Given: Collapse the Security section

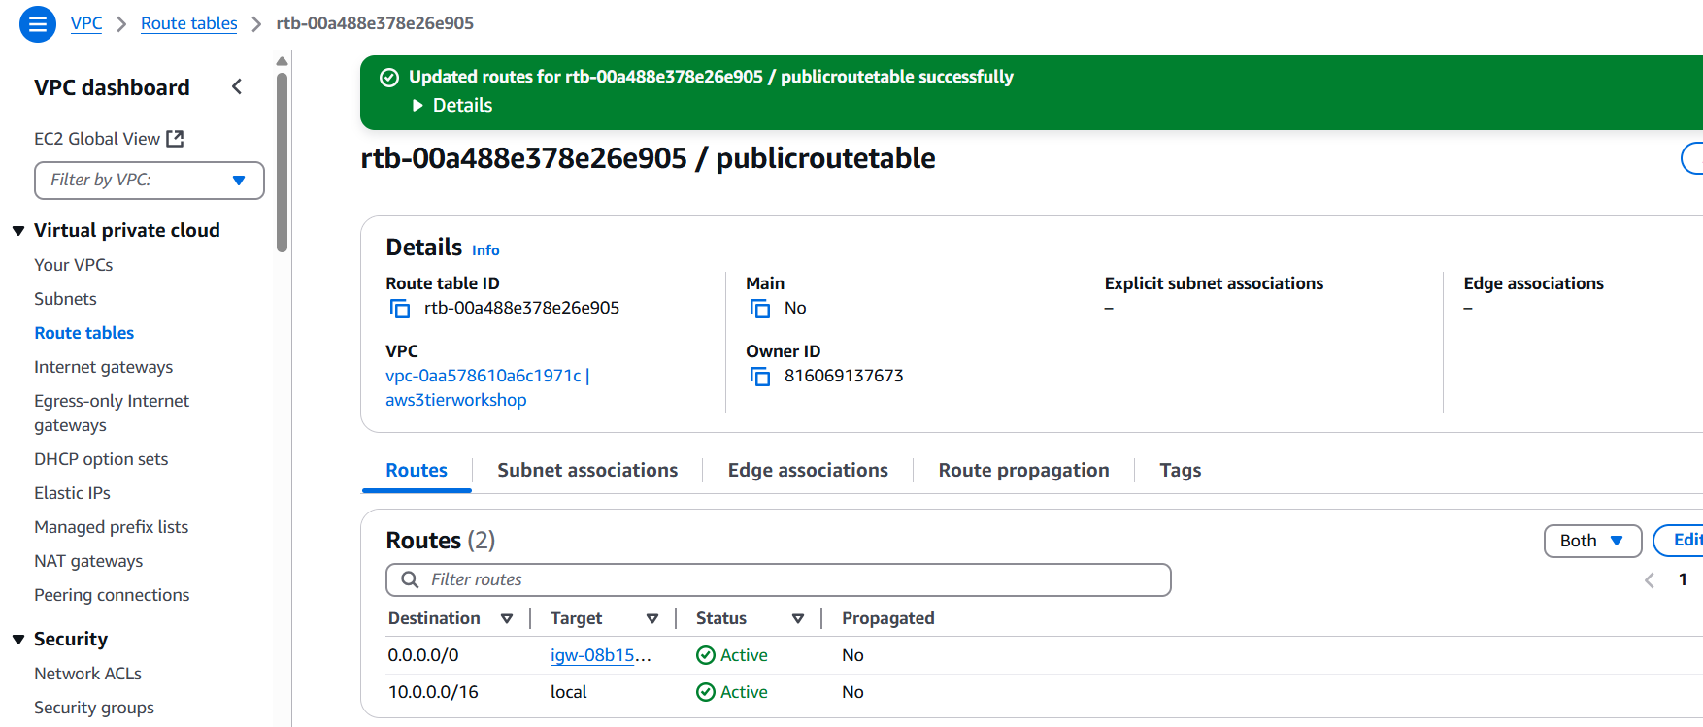Looking at the screenshot, I should click(18, 640).
